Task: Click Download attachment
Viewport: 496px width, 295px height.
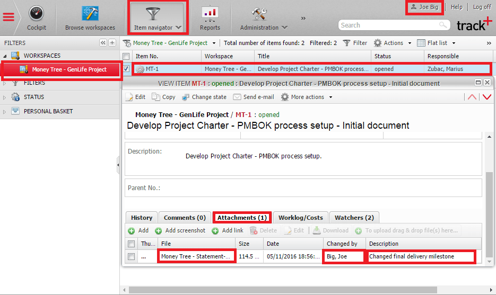Action: [x=330, y=230]
